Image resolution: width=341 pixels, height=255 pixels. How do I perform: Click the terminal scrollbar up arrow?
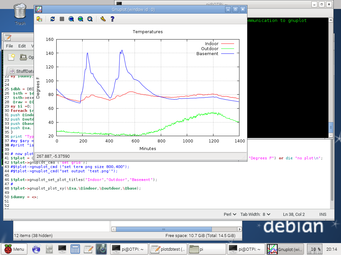tap(331, 20)
